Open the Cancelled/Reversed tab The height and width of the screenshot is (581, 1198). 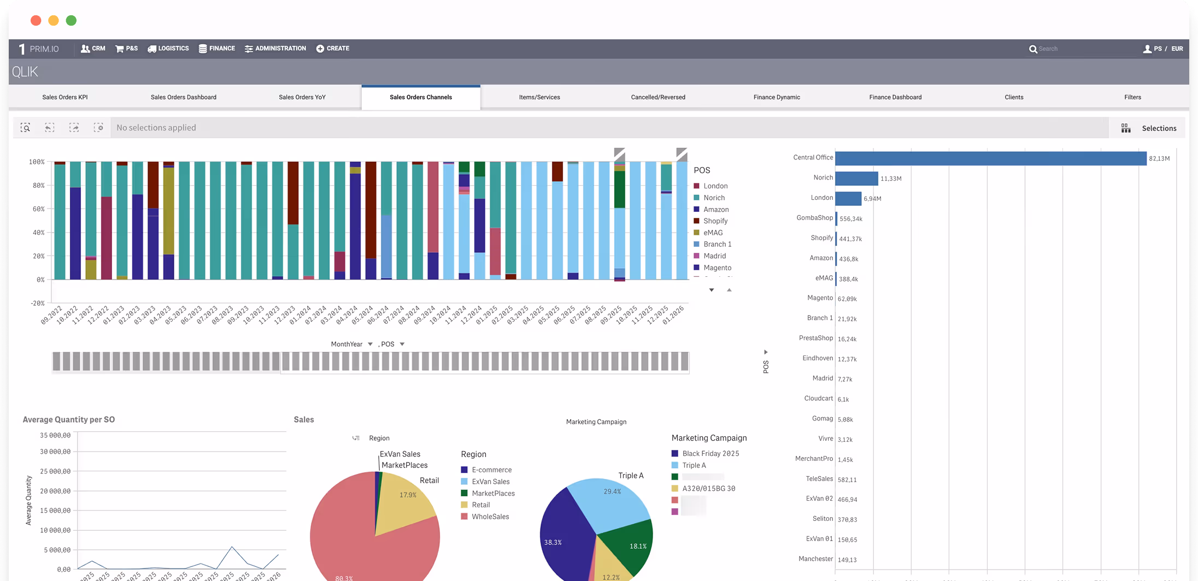coord(658,97)
